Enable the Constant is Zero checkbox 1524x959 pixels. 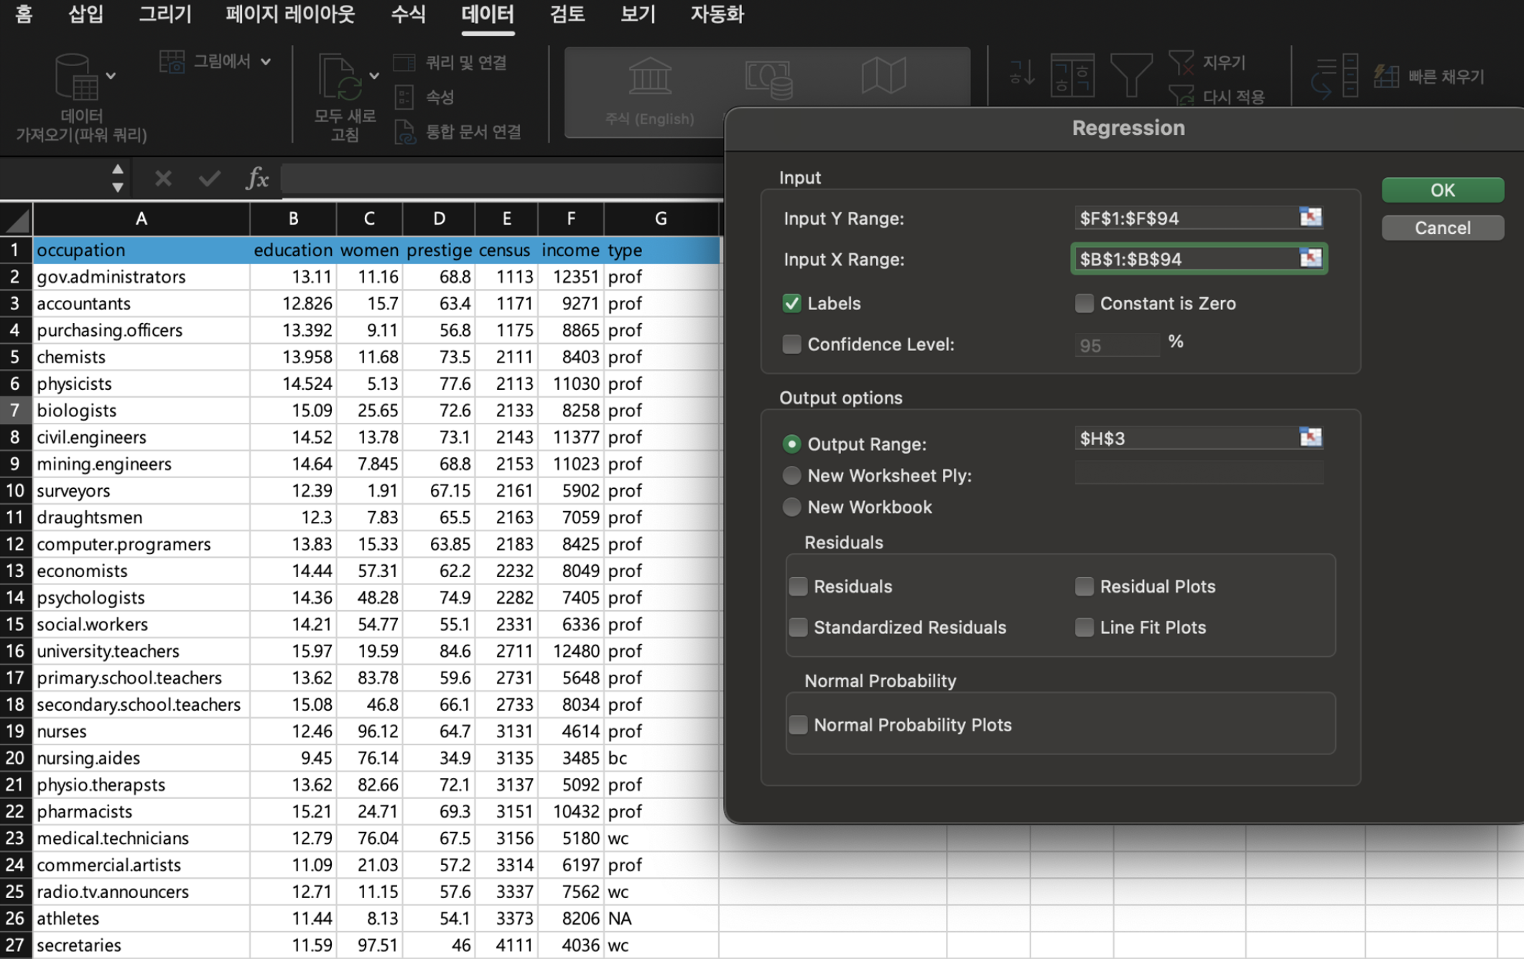(x=1084, y=304)
